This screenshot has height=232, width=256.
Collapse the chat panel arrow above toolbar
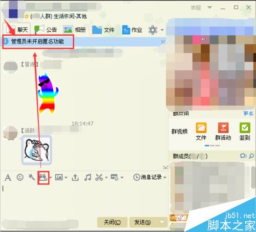click(165, 167)
